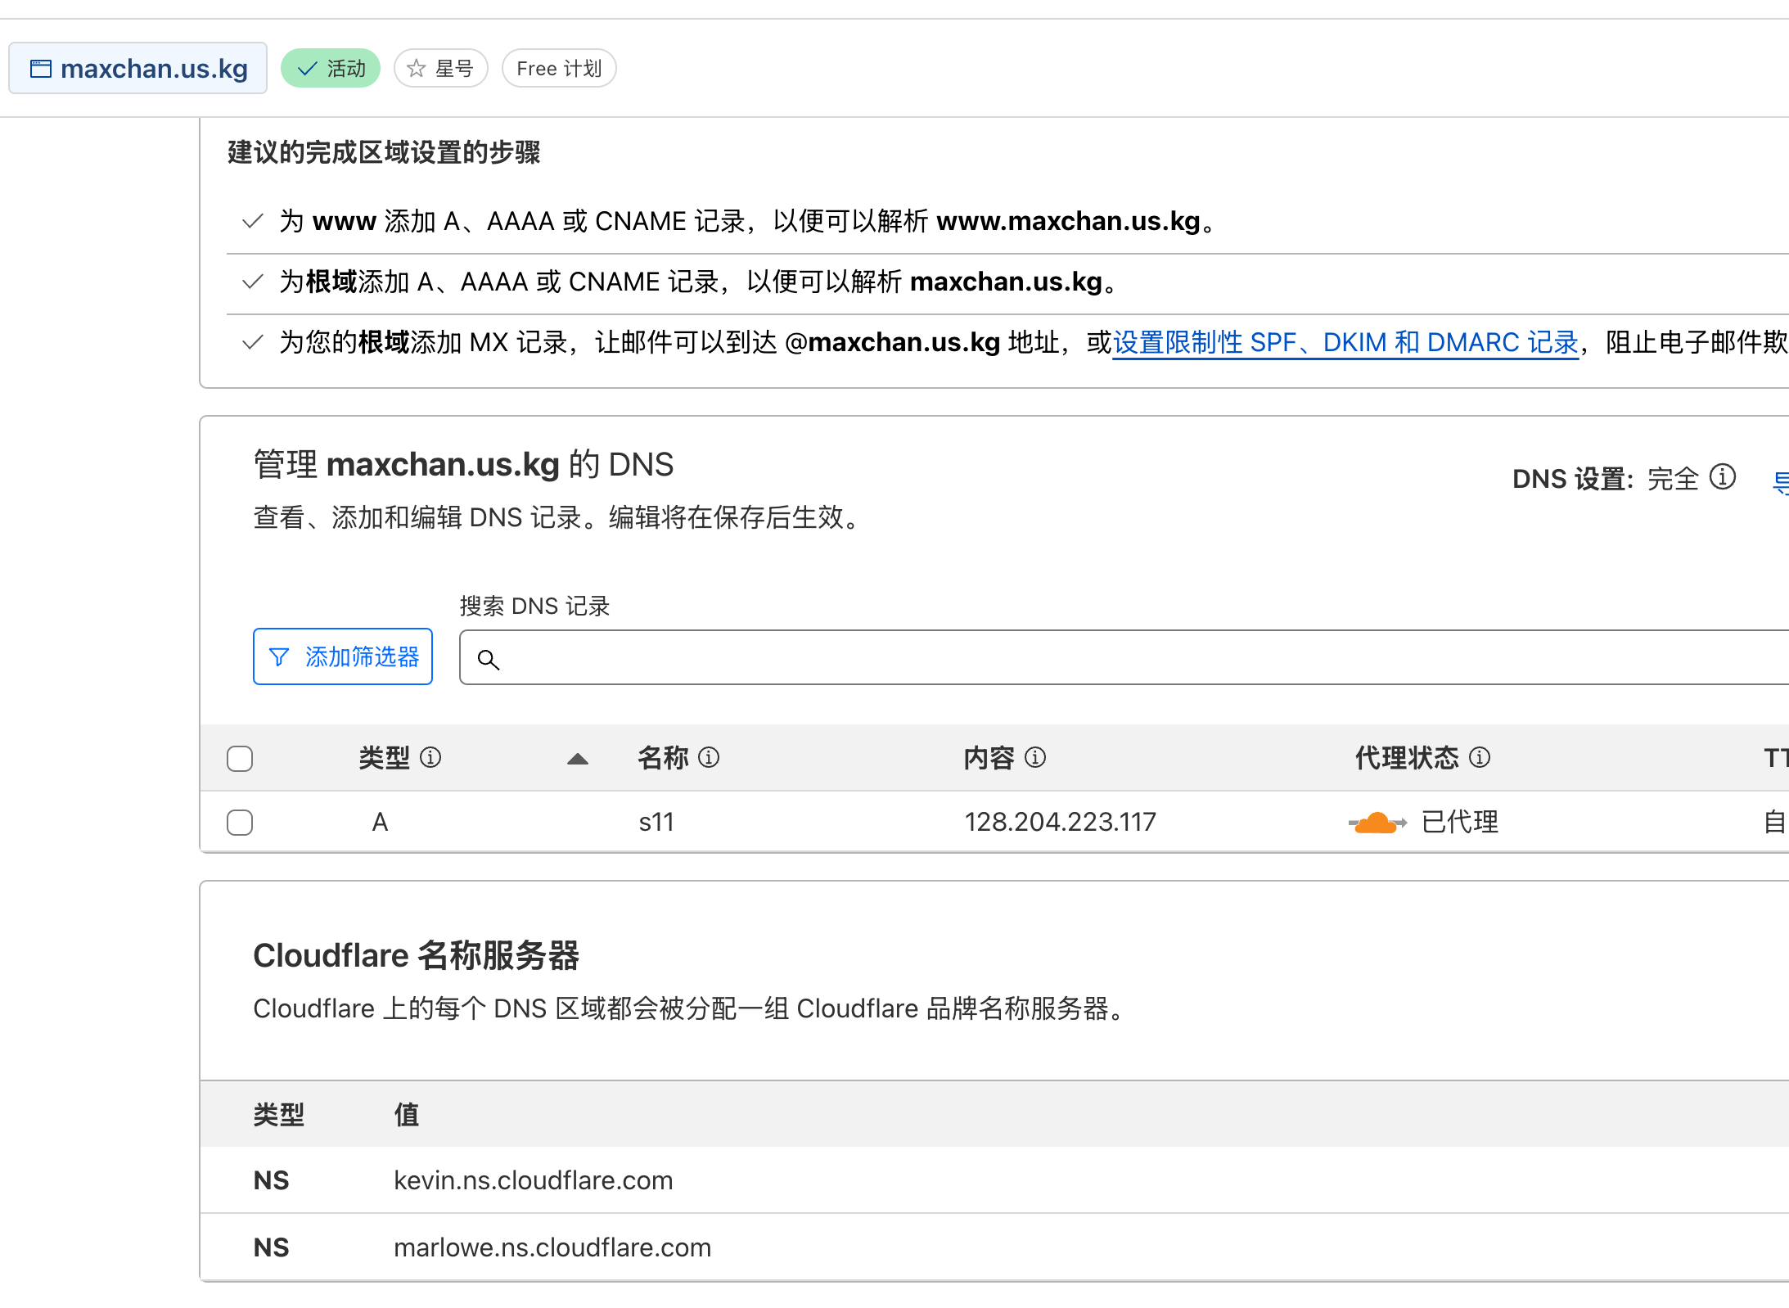1789x1308 pixels.
Task: Click the star icon in 星号 button
Action: pos(417,68)
